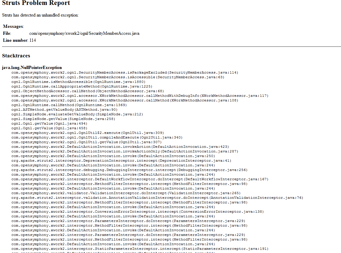The image size is (341, 253).
Task: Select the OgnlRuntime.isMethodAccessible line
Action: click(78, 82)
